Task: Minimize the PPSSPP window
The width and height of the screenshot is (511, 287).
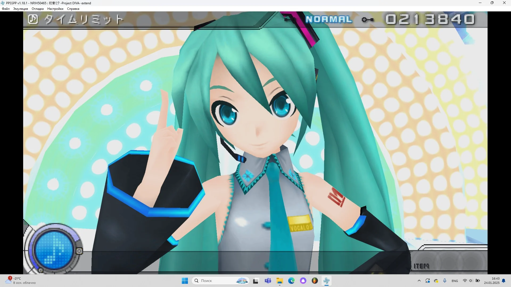Action: [480, 3]
